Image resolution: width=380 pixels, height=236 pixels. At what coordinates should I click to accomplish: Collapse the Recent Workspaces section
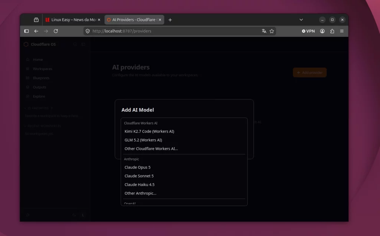25,126
